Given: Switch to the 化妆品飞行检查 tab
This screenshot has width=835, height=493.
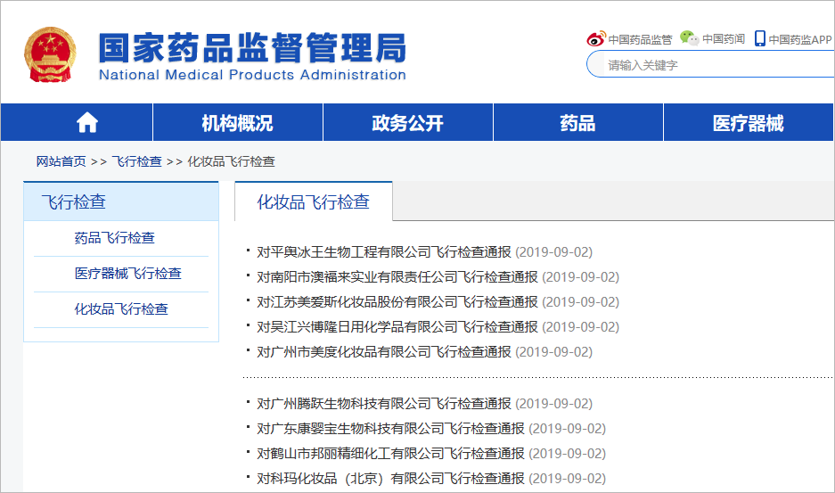Looking at the screenshot, I should click(313, 201).
